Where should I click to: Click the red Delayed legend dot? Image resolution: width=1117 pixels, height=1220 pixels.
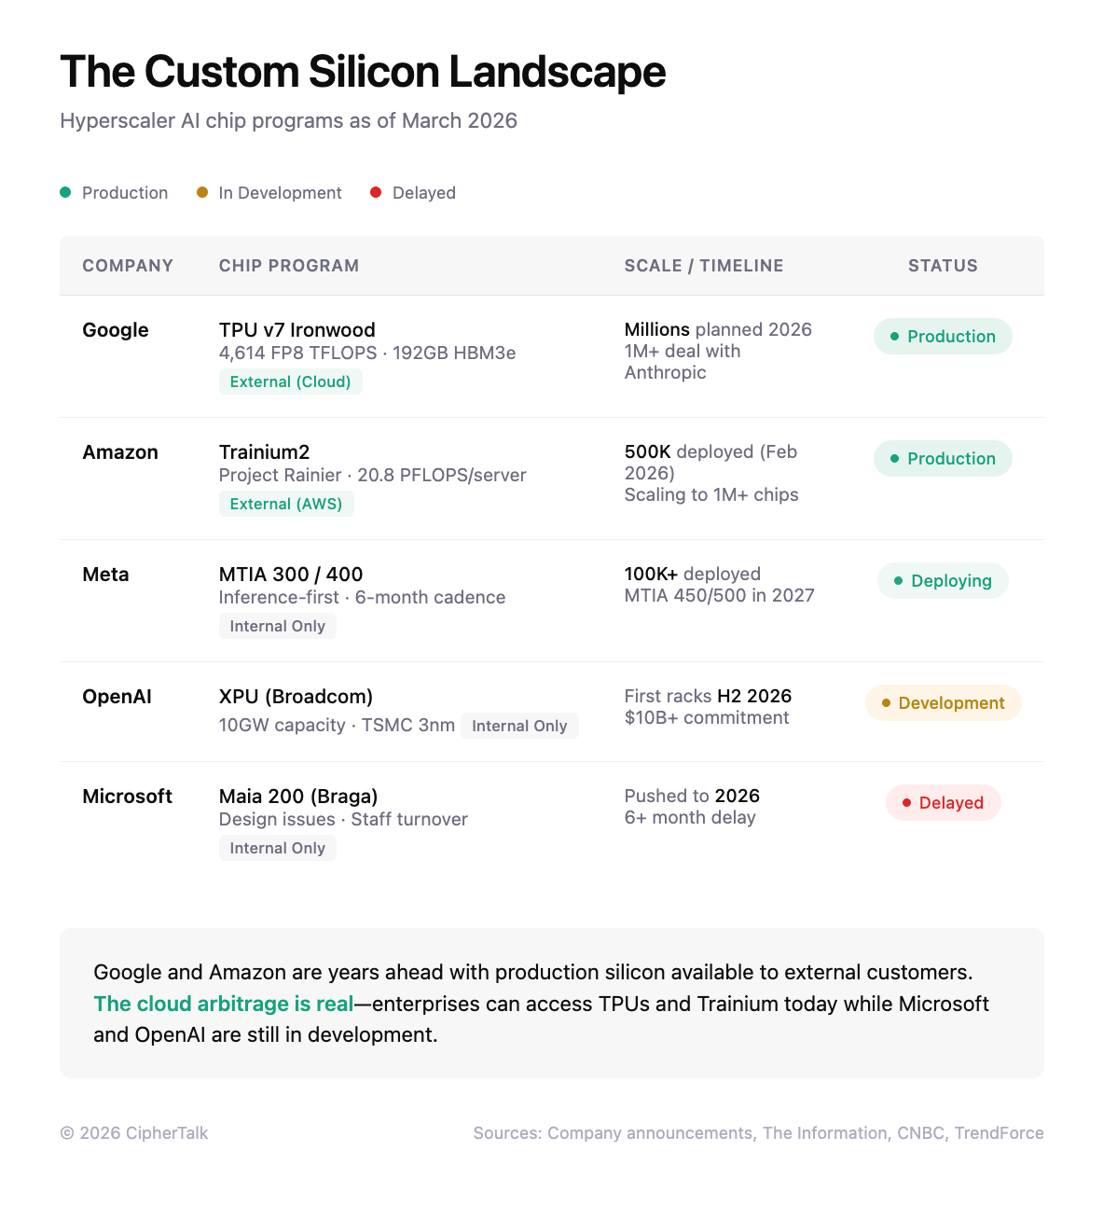pyautogui.click(x=376, y=192)
